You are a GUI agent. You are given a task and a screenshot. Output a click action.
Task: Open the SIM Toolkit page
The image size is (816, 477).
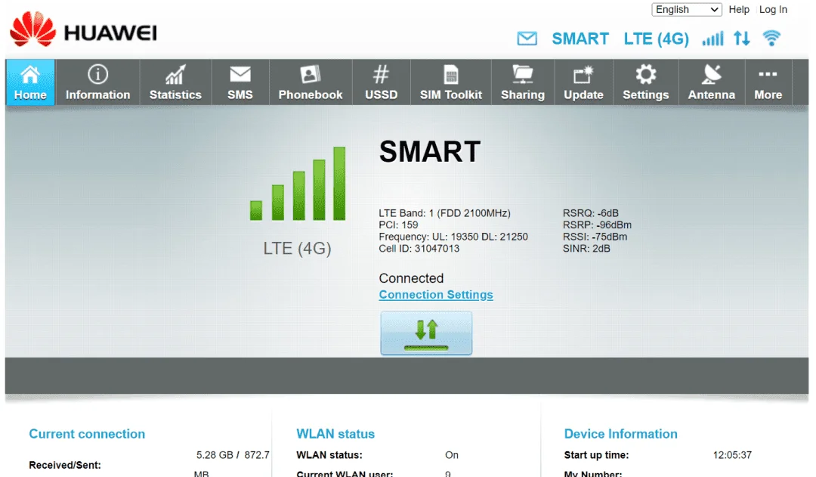pyautogui.click(x=451, y=82)
